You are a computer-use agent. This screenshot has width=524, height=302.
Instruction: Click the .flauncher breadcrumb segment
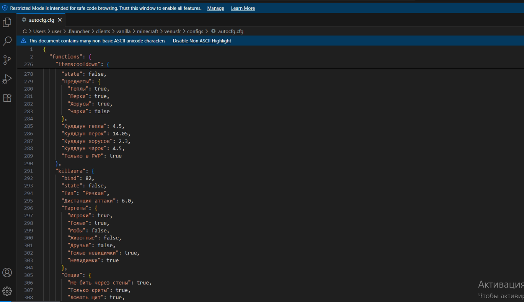pos(79,31)
